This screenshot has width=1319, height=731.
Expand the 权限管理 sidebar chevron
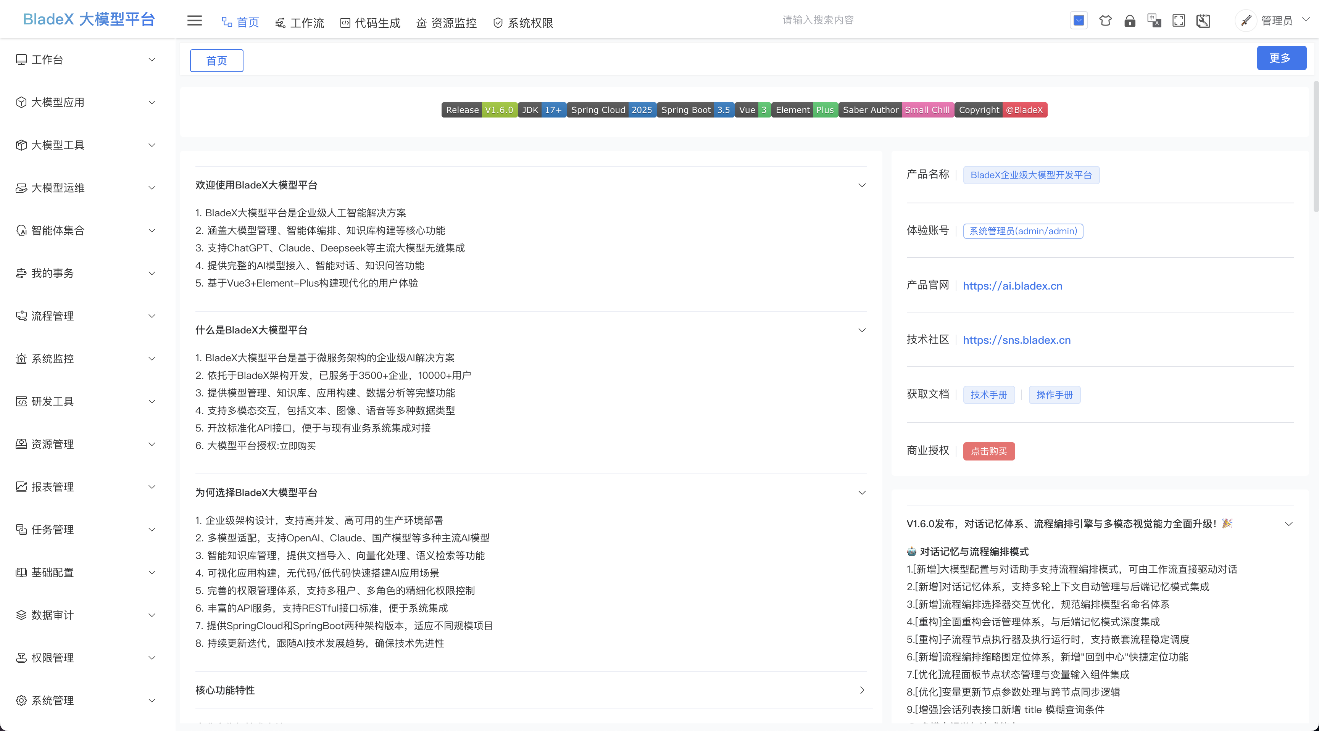tap(152, 658)
